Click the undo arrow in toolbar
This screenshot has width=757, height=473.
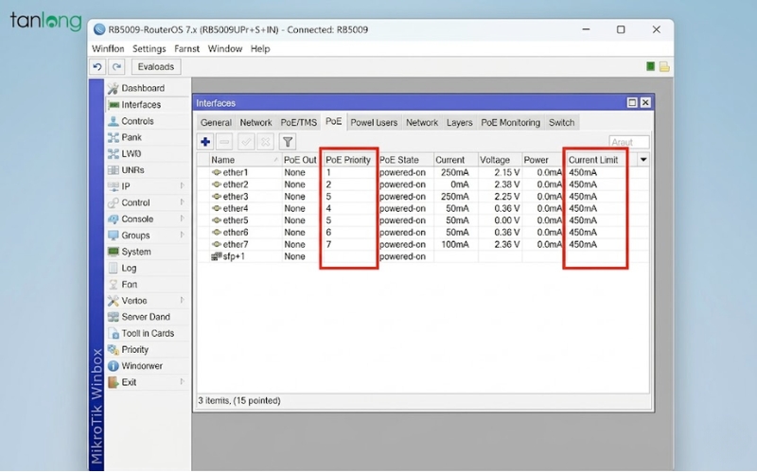[x=97, y=67]
